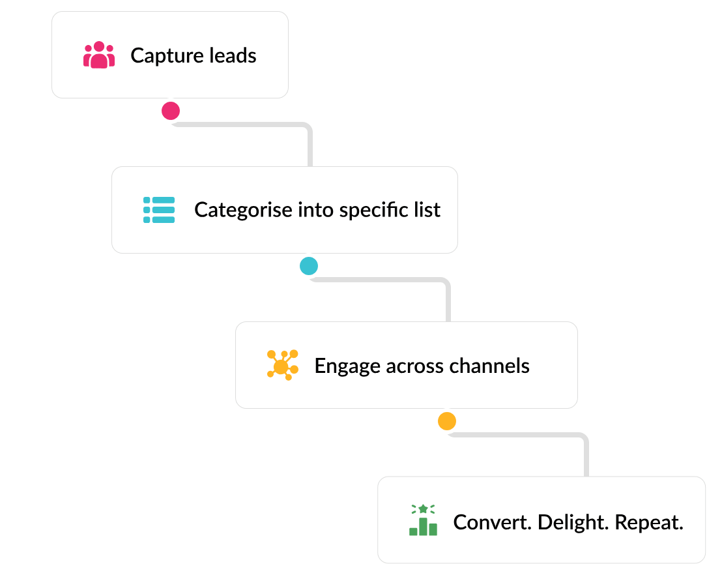Screen dimensions: 722x575
Task: Click the pink connector dot
Action: (171, 111)
